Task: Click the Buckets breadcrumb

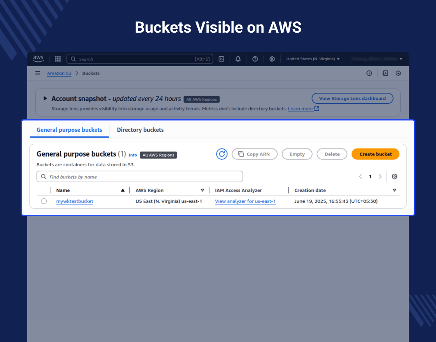Action: pyautogui.click(x=91, y=73)
